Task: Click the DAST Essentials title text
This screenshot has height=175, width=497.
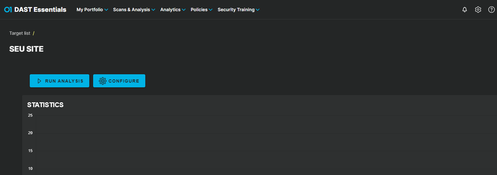Action: coord(40,10)
